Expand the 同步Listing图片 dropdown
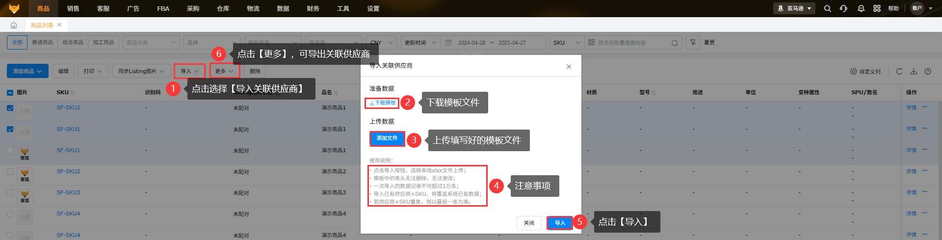Screen dimensions: 942x240 (141, 71)
